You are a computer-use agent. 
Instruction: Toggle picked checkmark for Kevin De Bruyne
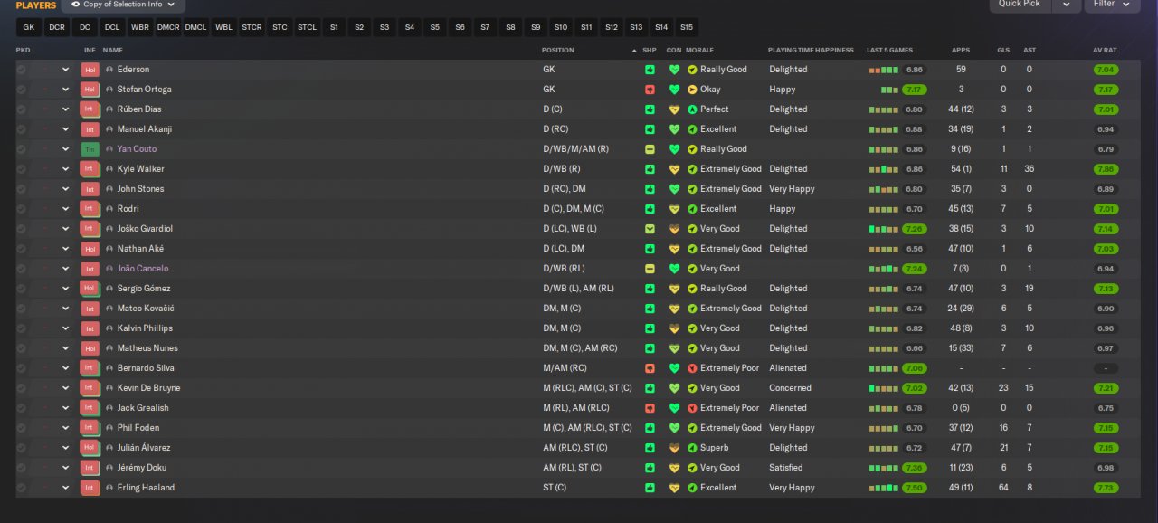click(x=22, y=388)
